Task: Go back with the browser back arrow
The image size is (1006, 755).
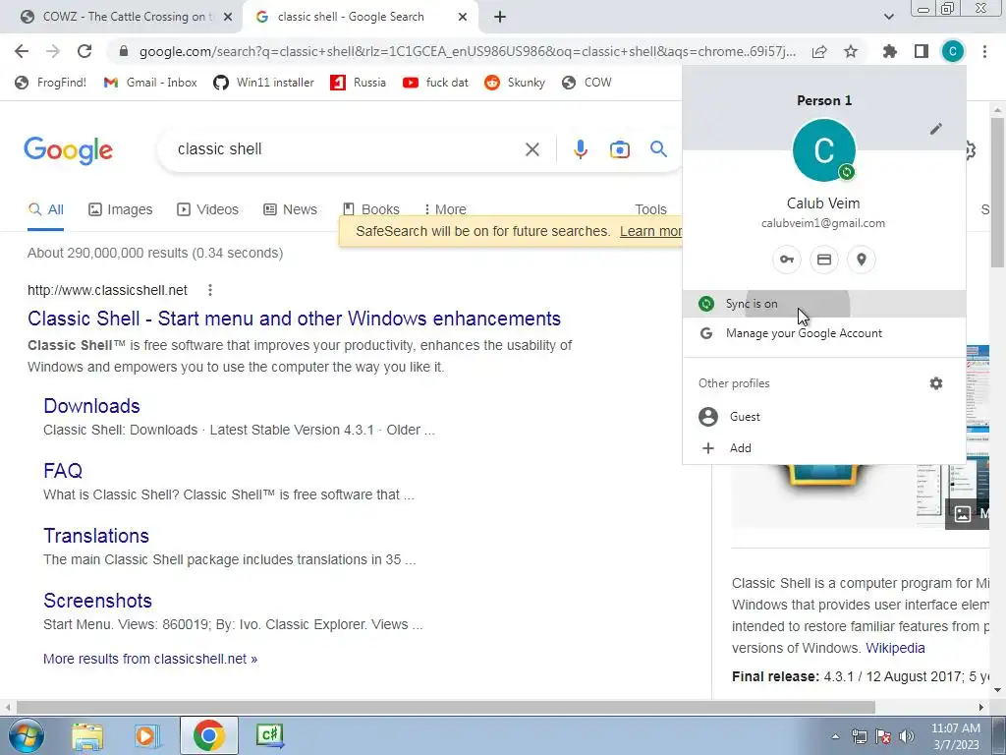Action: click(22, 51)
